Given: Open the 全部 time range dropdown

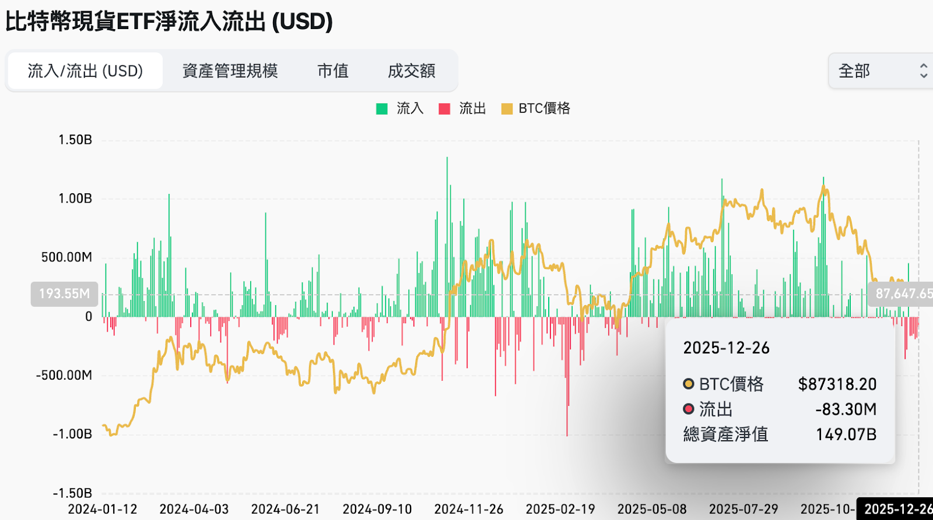Looking at the screenshot, I should point(881,71).
